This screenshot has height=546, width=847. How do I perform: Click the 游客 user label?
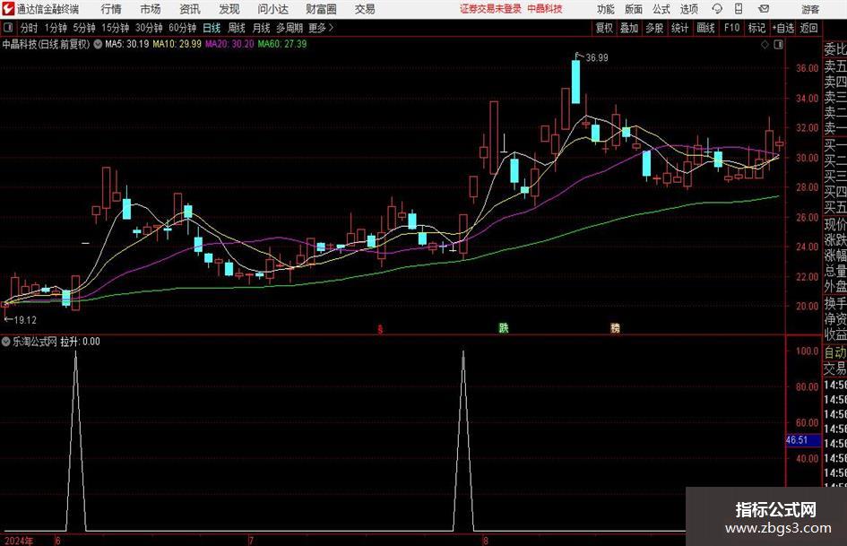pos(810,9)
